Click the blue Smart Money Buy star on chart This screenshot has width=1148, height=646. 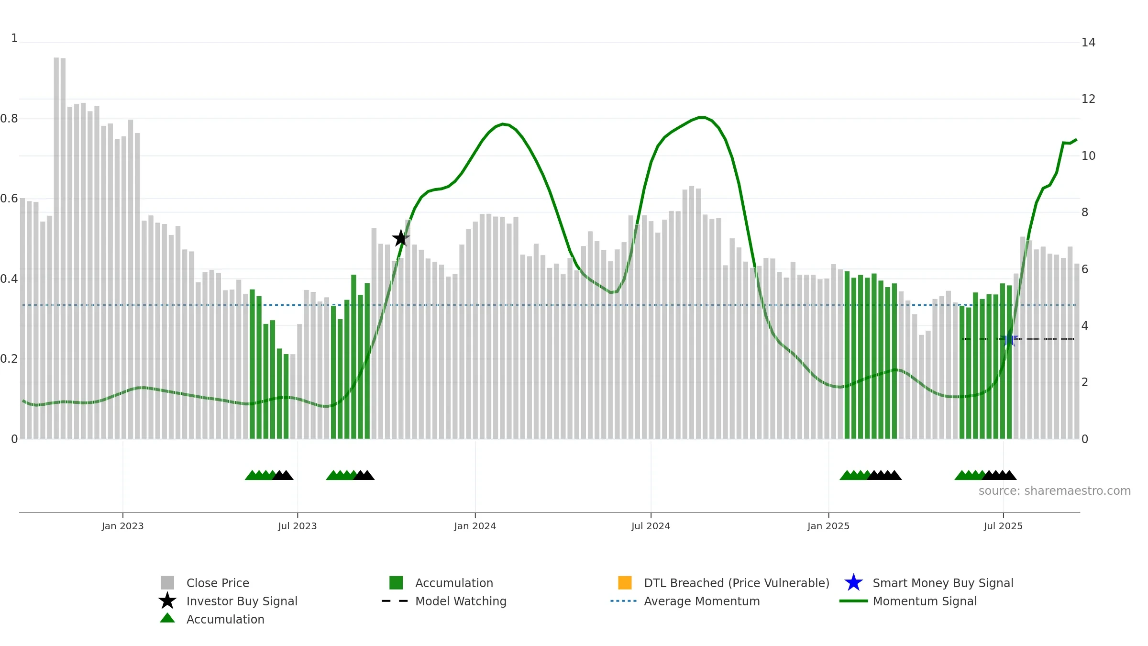1009,339
